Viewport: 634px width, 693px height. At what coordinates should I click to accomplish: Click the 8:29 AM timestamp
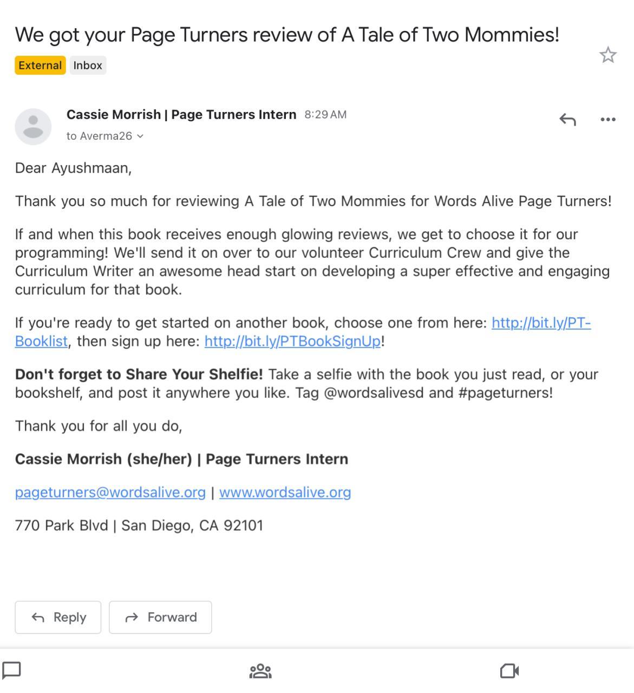[x=325, y=115]
